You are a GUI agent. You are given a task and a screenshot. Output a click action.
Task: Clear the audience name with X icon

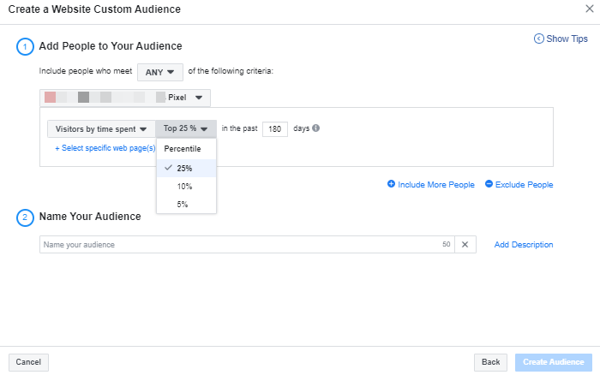465,245
